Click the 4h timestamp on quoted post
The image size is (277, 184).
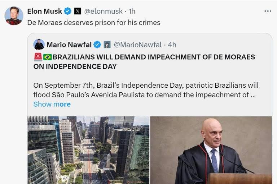tap(172, 45)
